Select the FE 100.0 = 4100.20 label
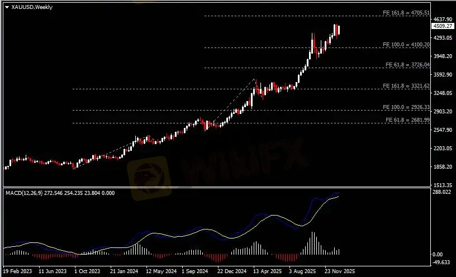 pos(406,45)
